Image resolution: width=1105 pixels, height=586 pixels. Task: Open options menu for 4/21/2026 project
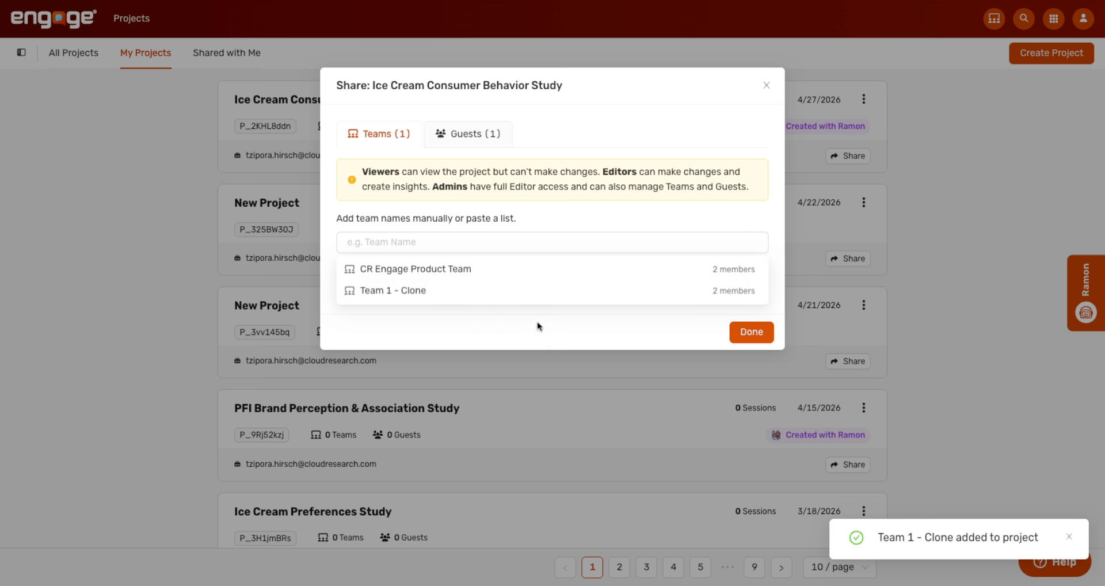click(863, 305)
